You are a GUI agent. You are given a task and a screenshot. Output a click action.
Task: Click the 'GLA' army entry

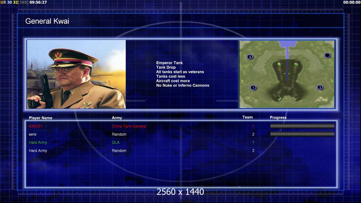(115, 142)
